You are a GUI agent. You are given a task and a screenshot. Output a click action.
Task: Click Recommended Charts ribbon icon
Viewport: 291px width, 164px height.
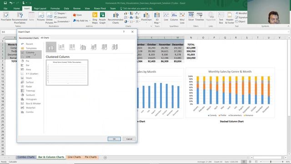tap(115, 18)
